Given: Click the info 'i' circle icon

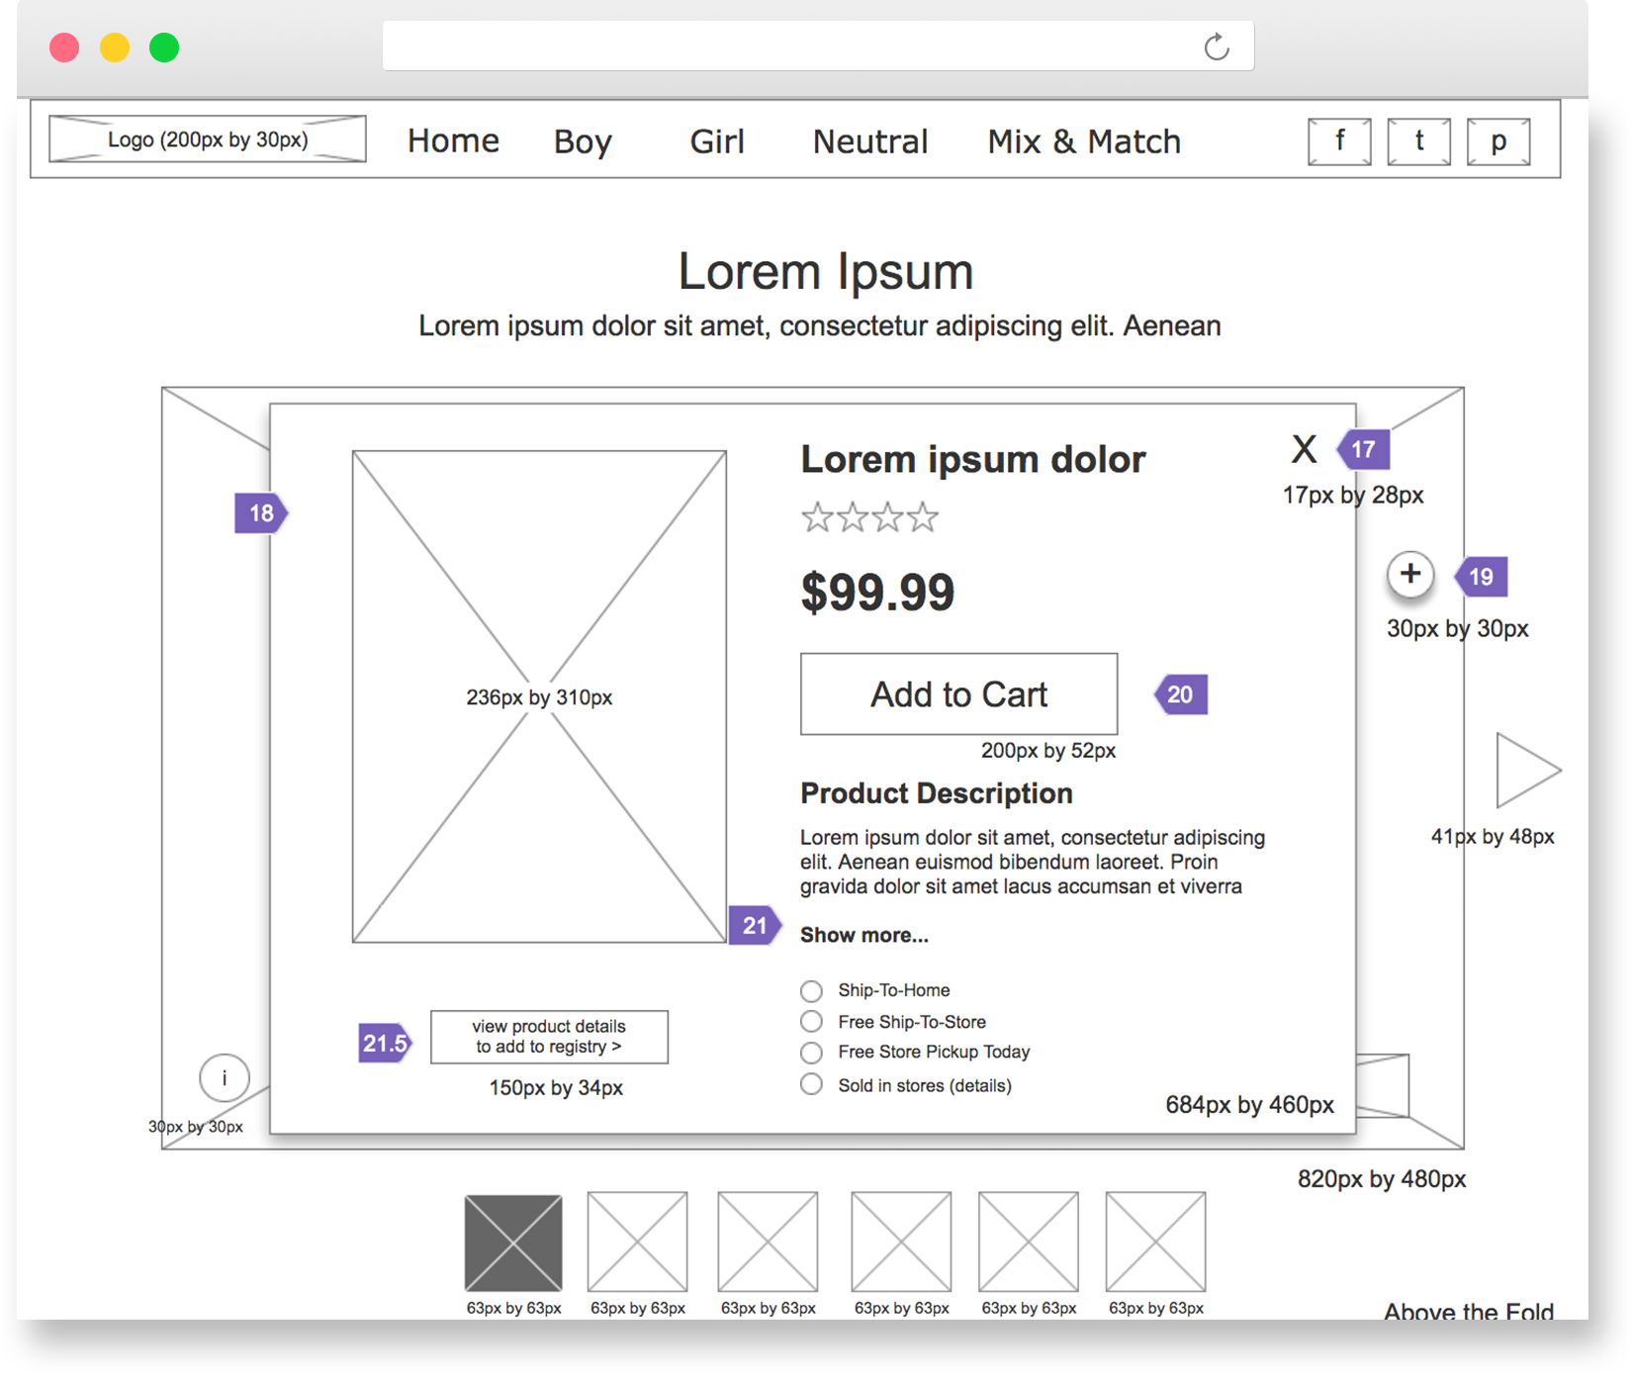Looking at the screenshot, I should 225,1077.
